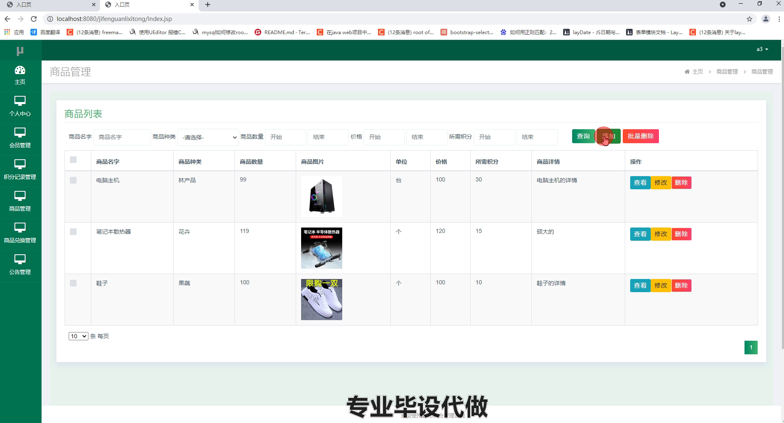Screen dimensions: 784x423
Task: Click first 商品管理 breadcrumb link
Action: [x=727, y=72]
